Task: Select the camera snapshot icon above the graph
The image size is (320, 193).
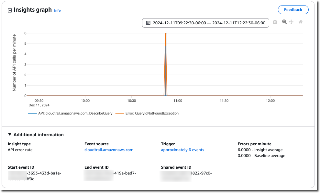Action: (275, 22)
